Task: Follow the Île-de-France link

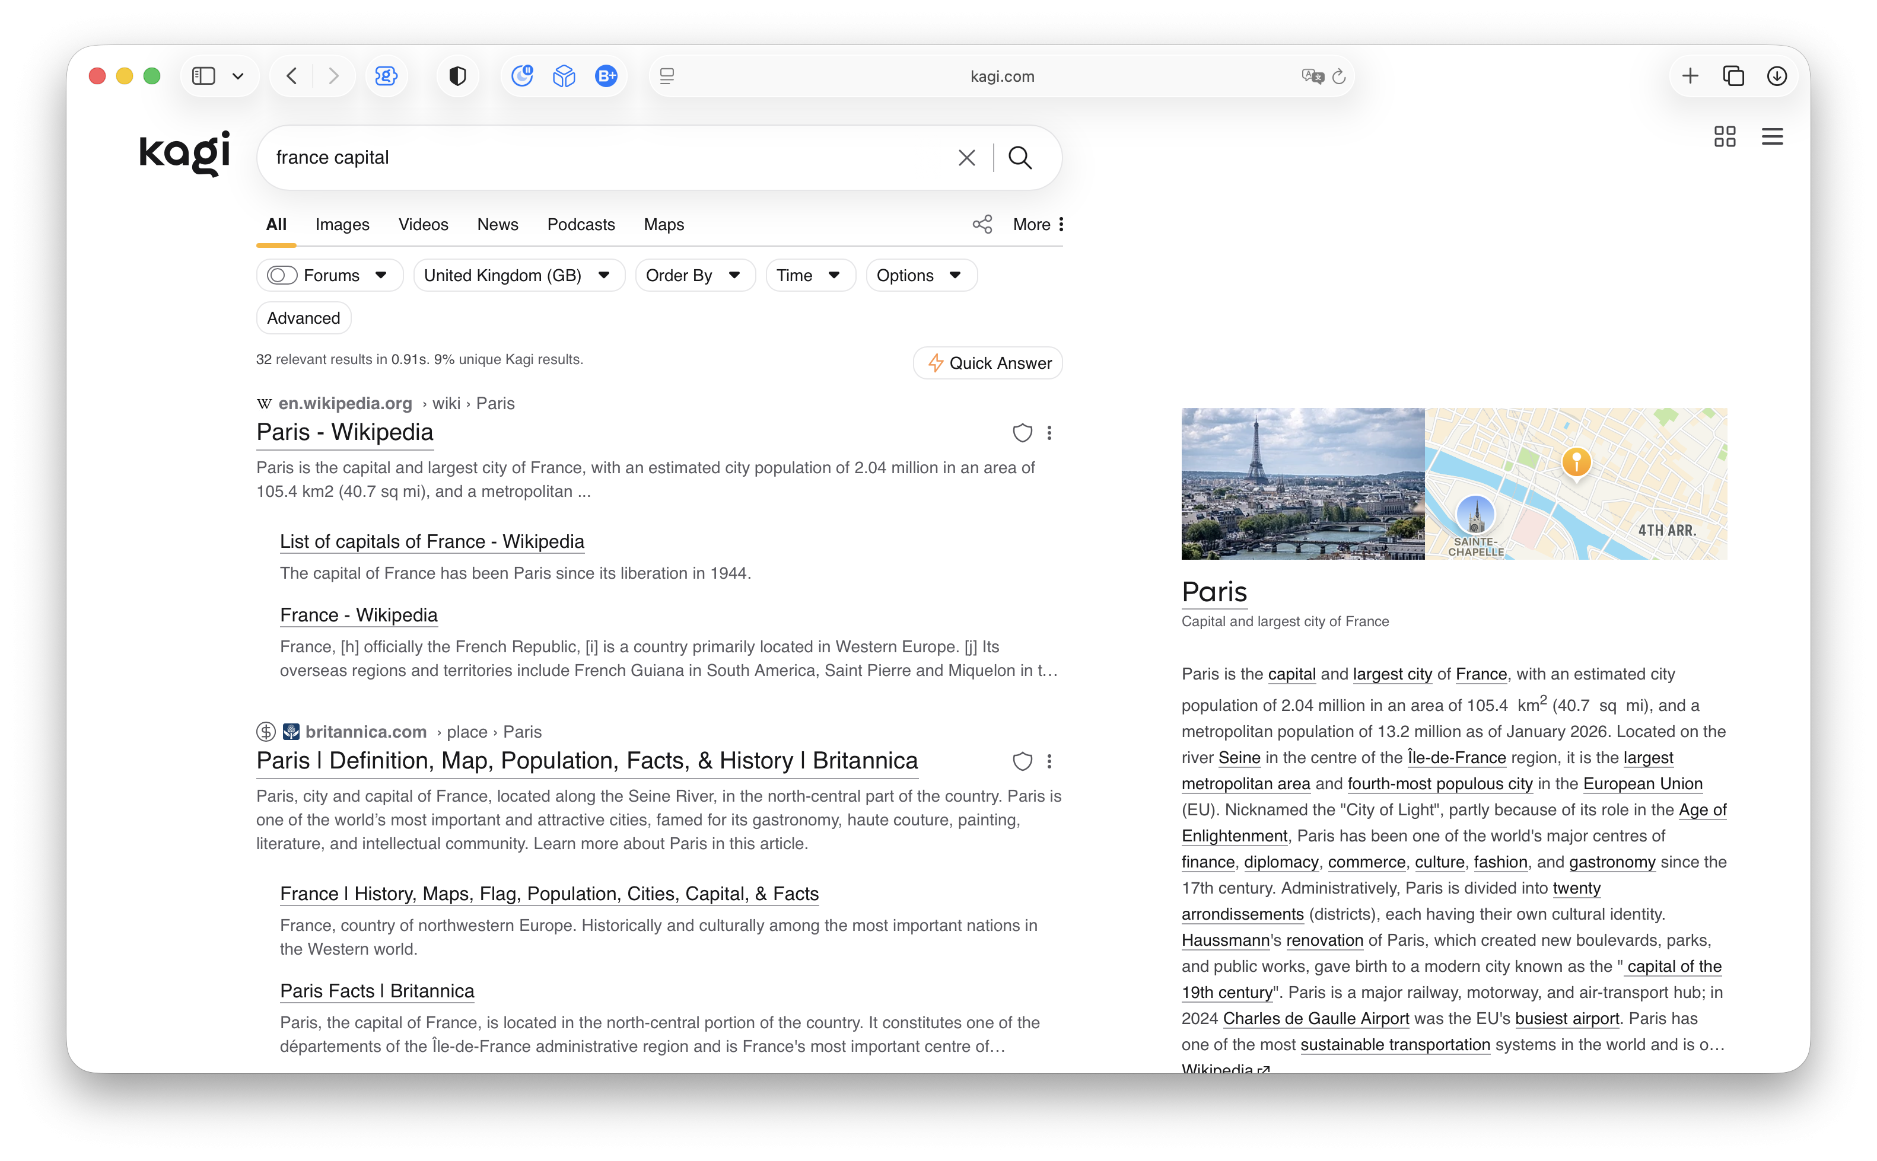Action: point(1456,758)
